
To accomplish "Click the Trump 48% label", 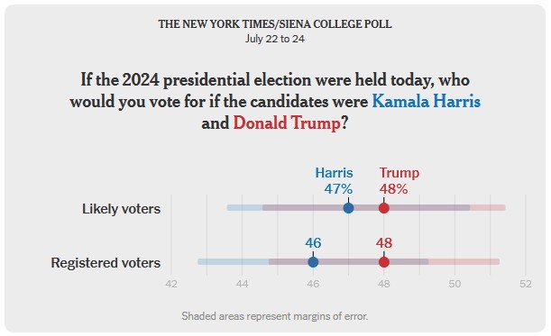I will point(399,181).
